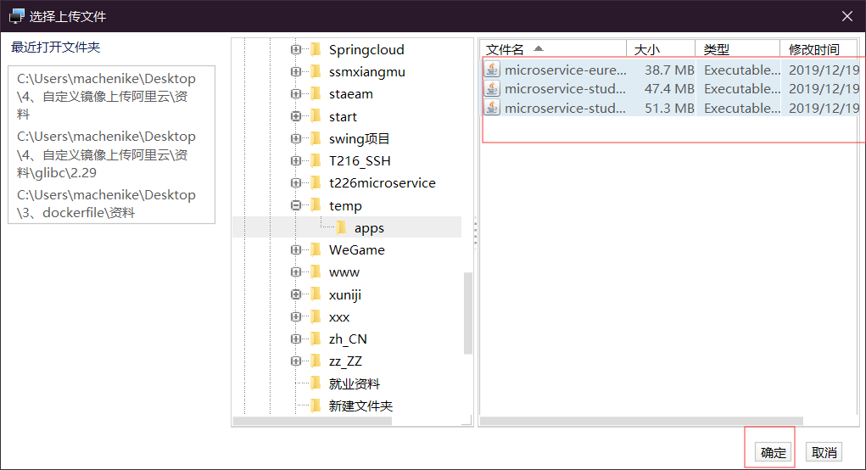The image size is (866, 470).
Task: Select the 就业资料 folder name
Action: (354, 383)
